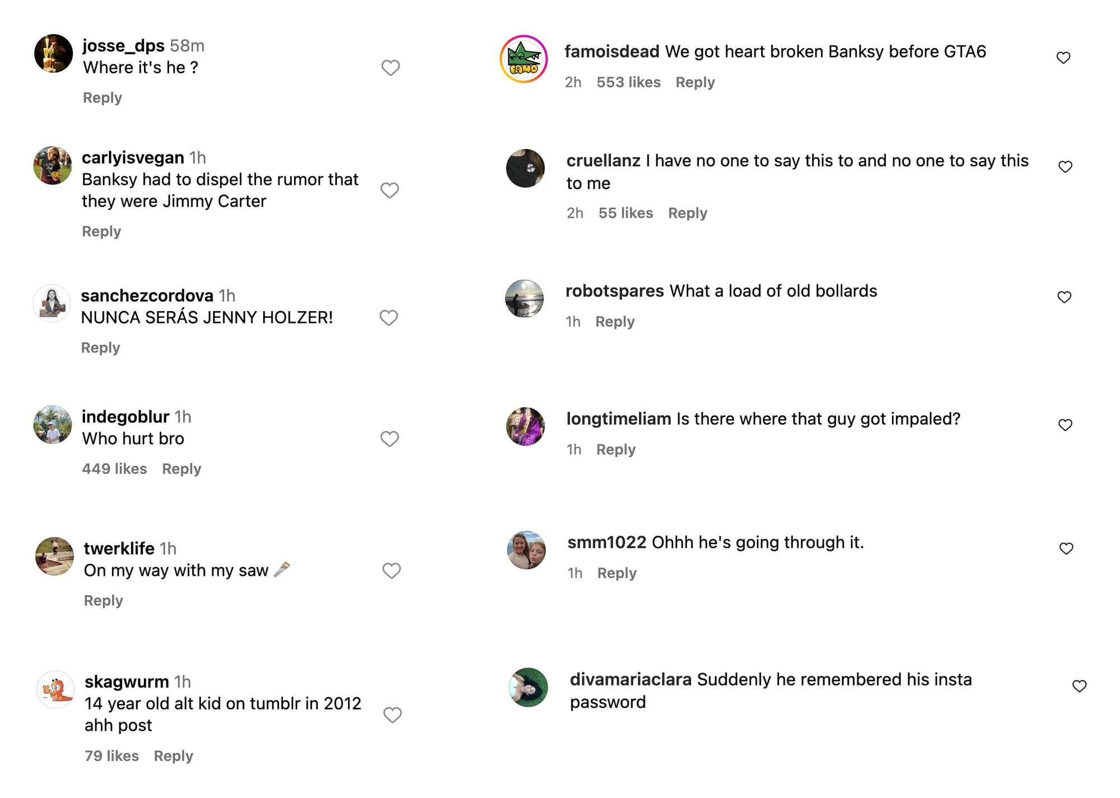The width and height of the screenshot is (1120, 798).
Task: Heart the indegoblur 'Who hurt bro' comment
Action: pos(390,439)
